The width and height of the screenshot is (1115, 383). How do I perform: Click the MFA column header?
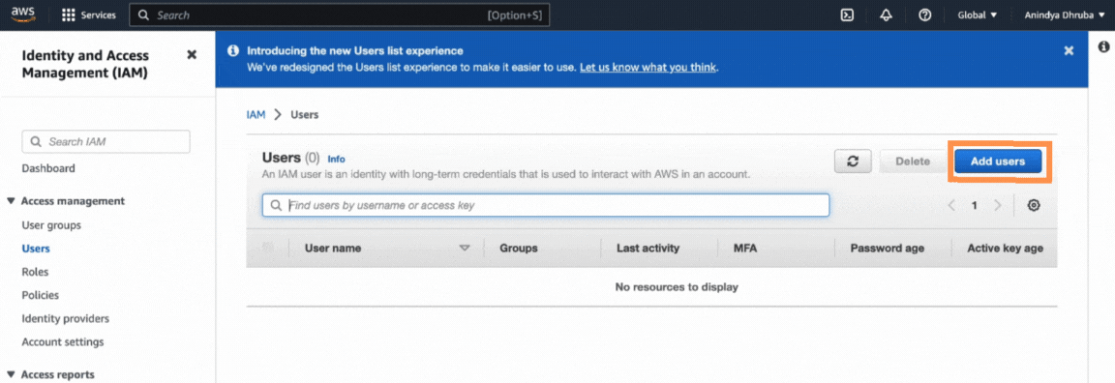[744, 248]
